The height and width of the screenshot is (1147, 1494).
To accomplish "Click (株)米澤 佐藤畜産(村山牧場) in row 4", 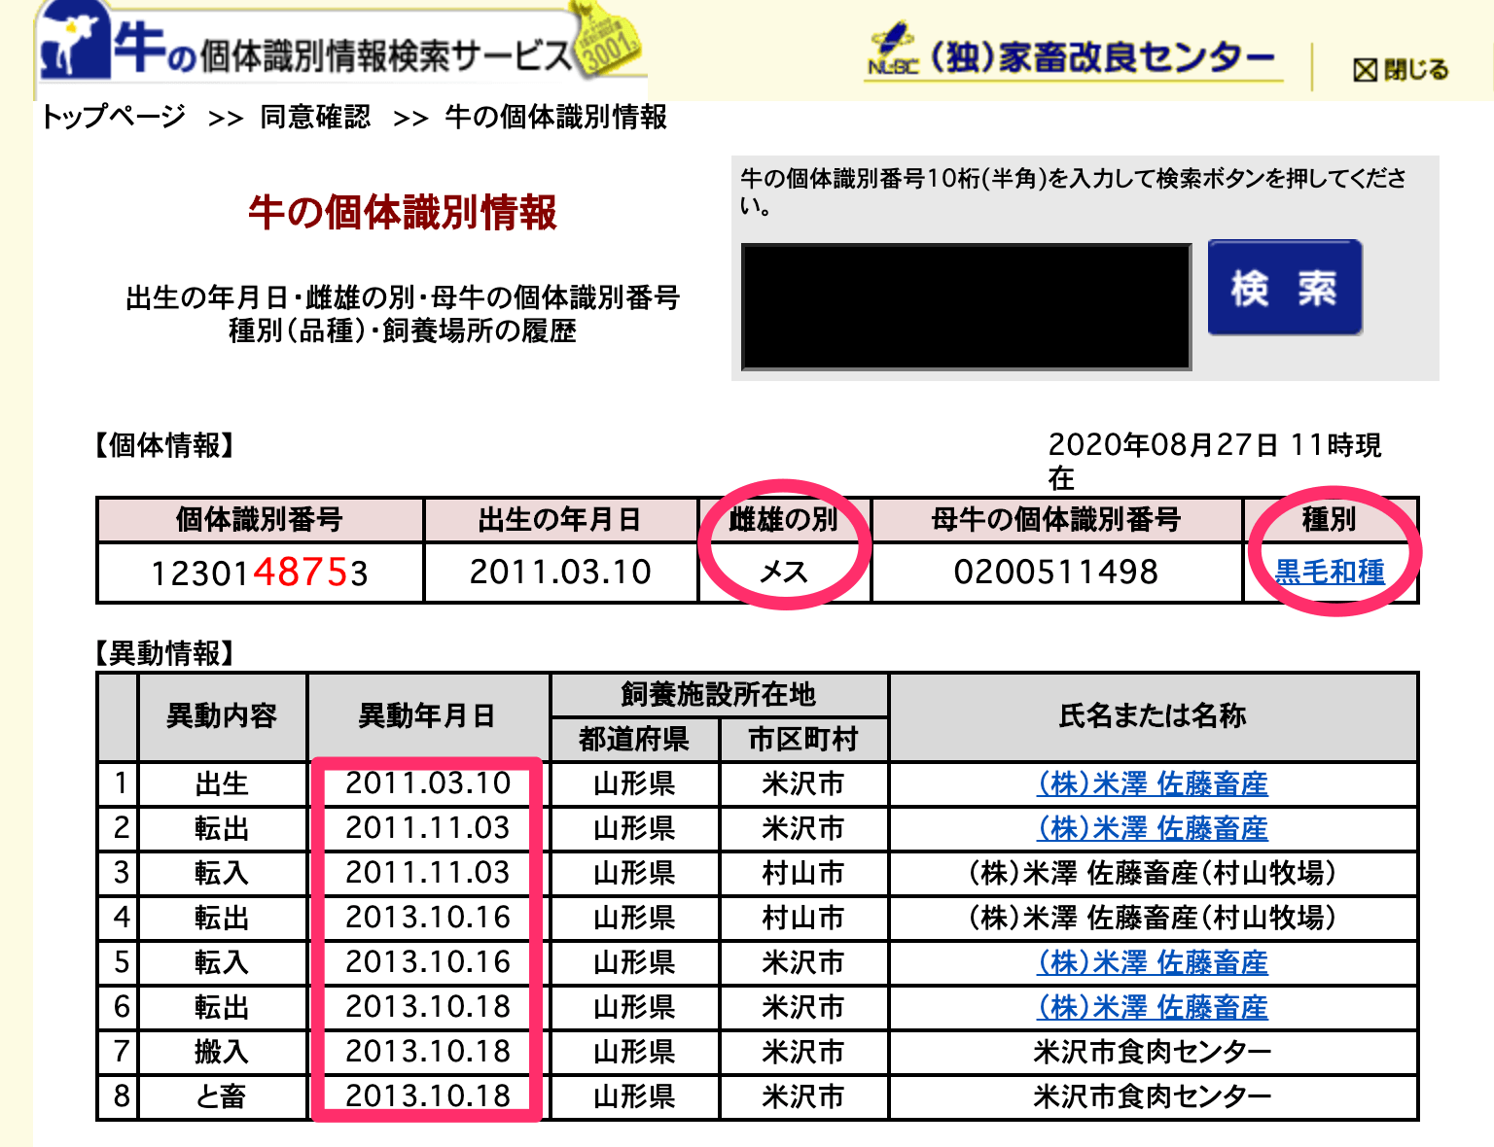I will coord(1153,918).
